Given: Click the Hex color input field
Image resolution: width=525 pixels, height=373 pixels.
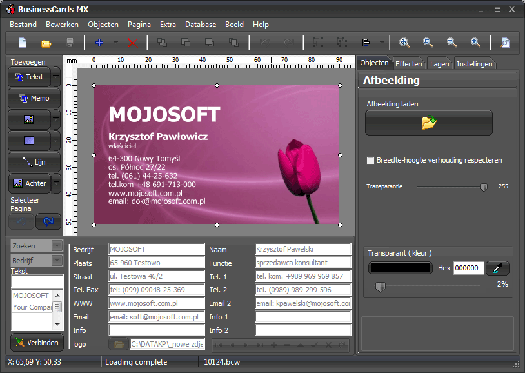Looking at the screenshot, I should [x=468, y=268].
